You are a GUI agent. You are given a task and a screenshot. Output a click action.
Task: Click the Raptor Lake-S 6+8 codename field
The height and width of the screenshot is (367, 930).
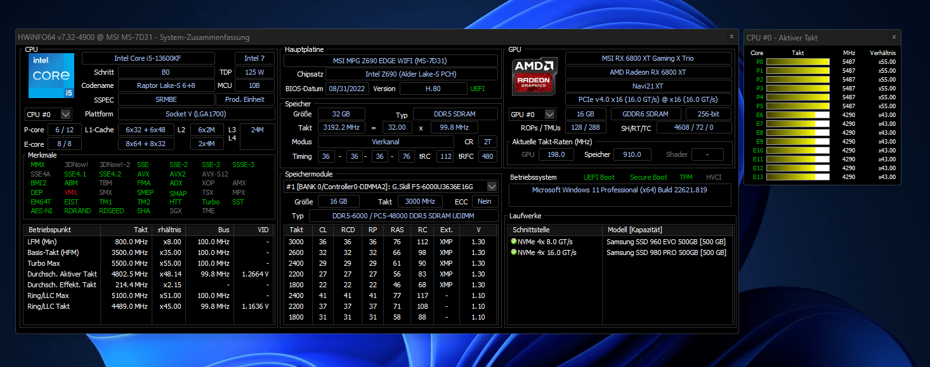pyautogui.click(x=166, y=85)
